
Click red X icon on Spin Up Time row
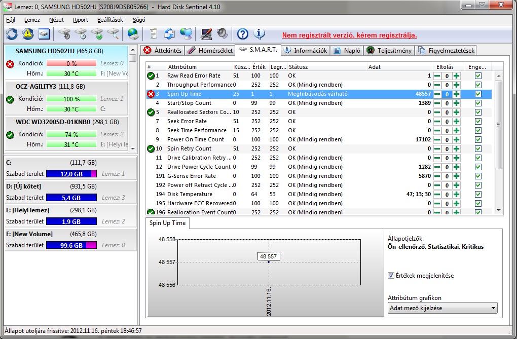click(x=151, y=94)
